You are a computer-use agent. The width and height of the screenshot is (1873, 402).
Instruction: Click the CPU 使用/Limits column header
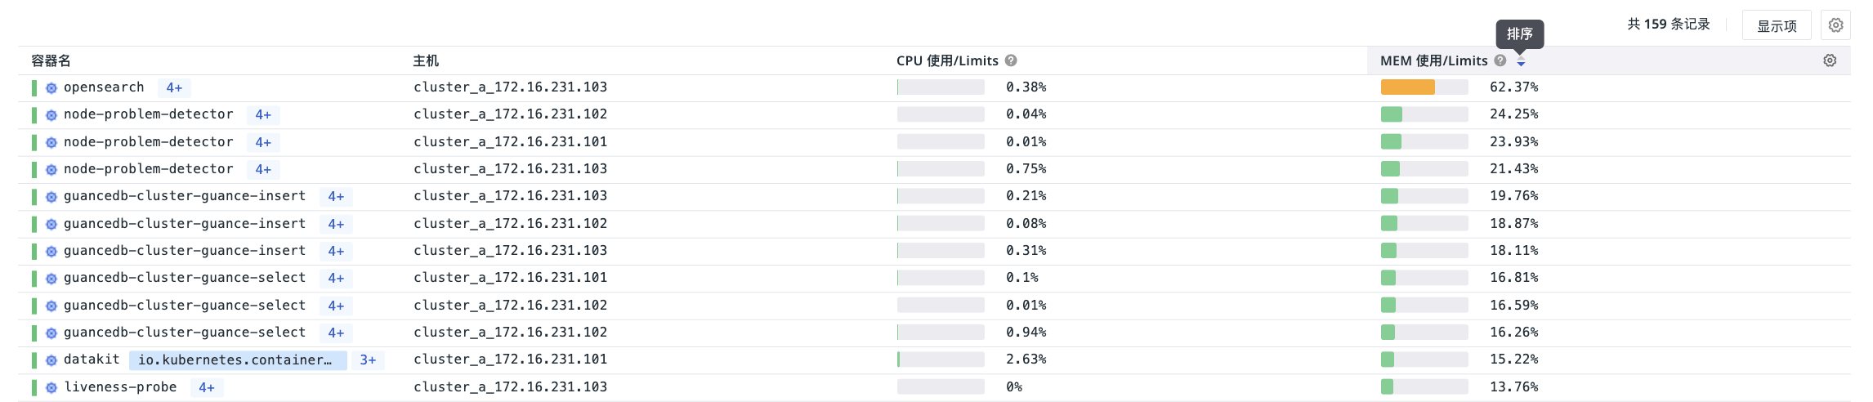(x=947, y=60)
